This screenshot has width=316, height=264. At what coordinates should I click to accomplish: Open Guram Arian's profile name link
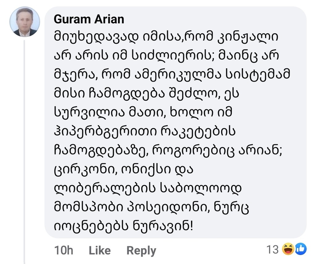(x=89, y=19)
